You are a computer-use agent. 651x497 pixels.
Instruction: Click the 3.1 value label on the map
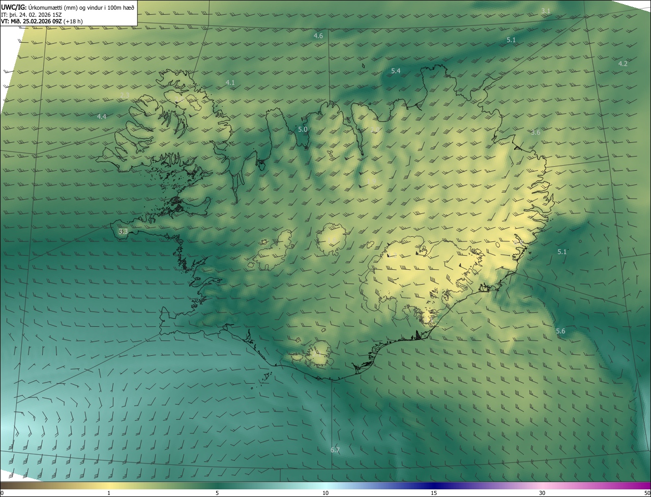click(546, 11)
